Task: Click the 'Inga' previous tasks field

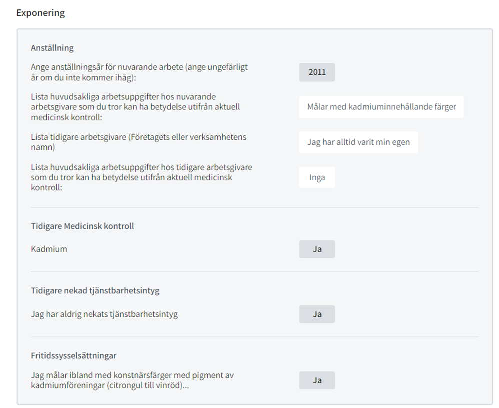Action: coord(317,177)
